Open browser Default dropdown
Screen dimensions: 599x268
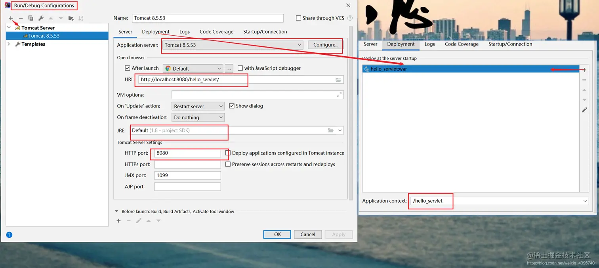coord(193,69)
